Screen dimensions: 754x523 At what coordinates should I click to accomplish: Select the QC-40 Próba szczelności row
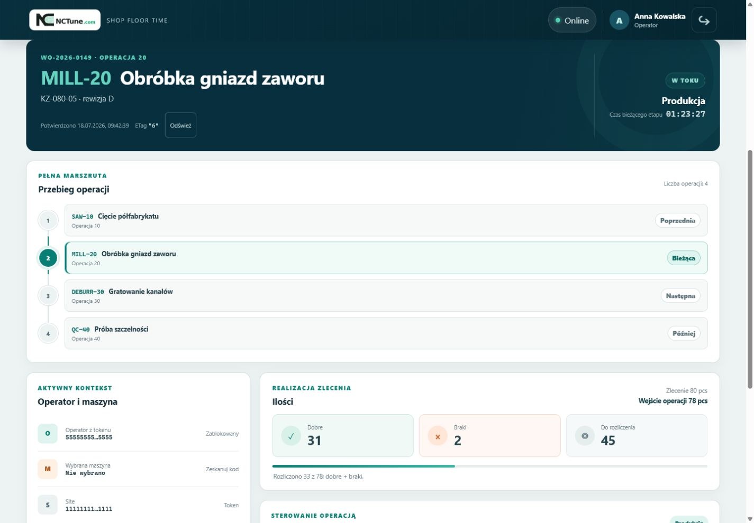386,333
